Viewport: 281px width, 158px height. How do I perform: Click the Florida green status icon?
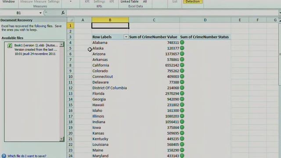pyautogui.click(x=182, y=93)
